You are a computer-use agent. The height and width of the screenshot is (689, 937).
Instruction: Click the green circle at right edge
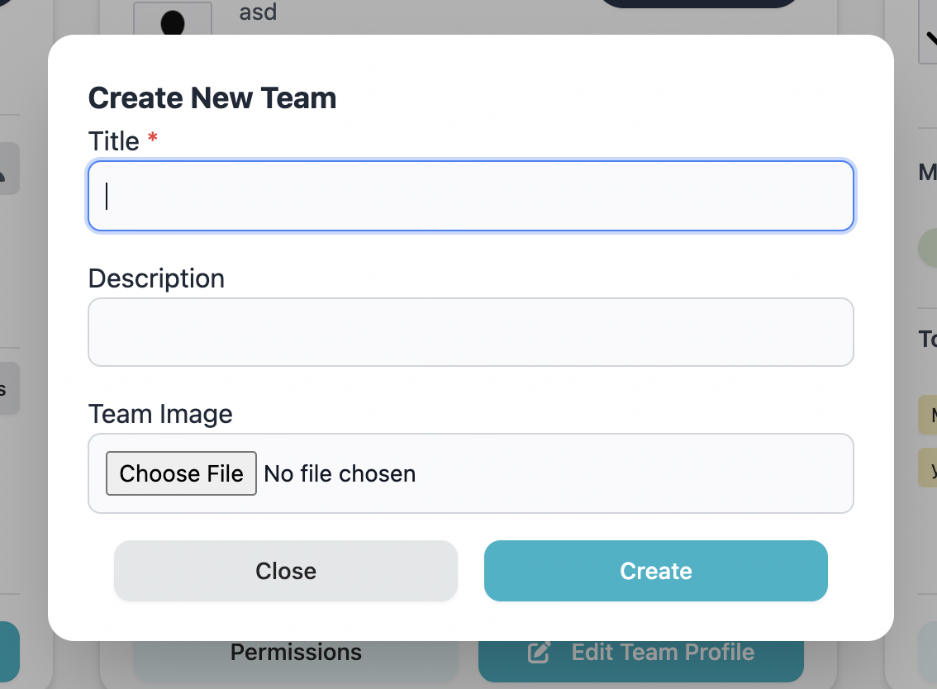tap(929, 248)
